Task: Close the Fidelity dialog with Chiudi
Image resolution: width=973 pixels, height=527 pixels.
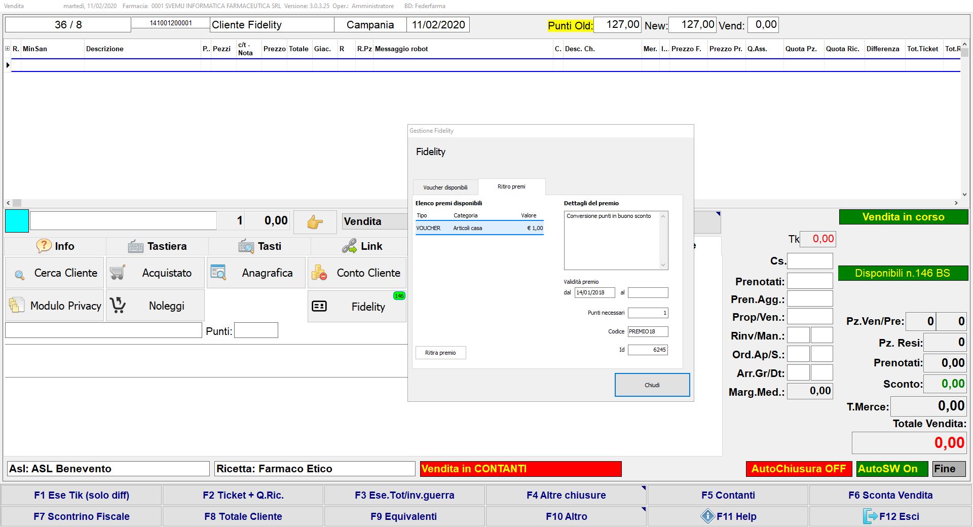Action: [x=652, y=385]
